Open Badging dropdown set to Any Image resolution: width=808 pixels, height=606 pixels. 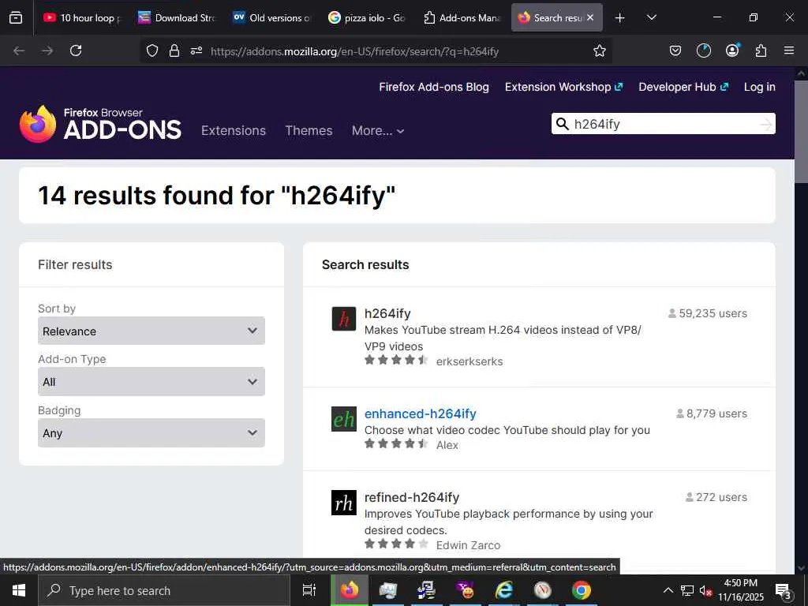tap(151, 433)
